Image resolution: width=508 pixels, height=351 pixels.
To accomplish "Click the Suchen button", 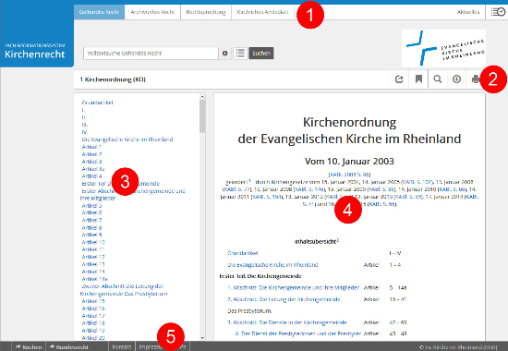I will 261,54.
